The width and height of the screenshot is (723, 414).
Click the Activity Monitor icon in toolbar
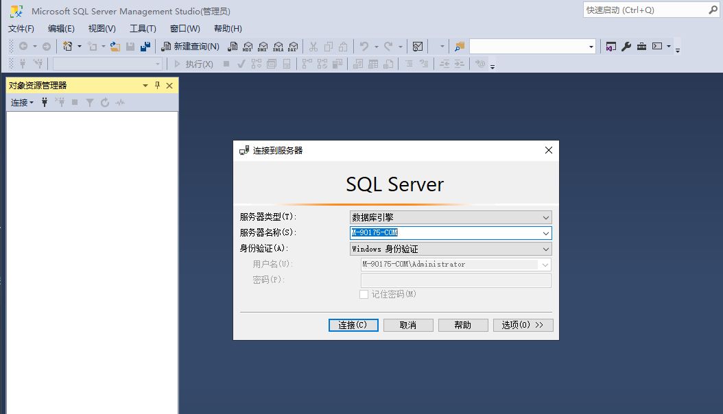(x=418, y=46)
